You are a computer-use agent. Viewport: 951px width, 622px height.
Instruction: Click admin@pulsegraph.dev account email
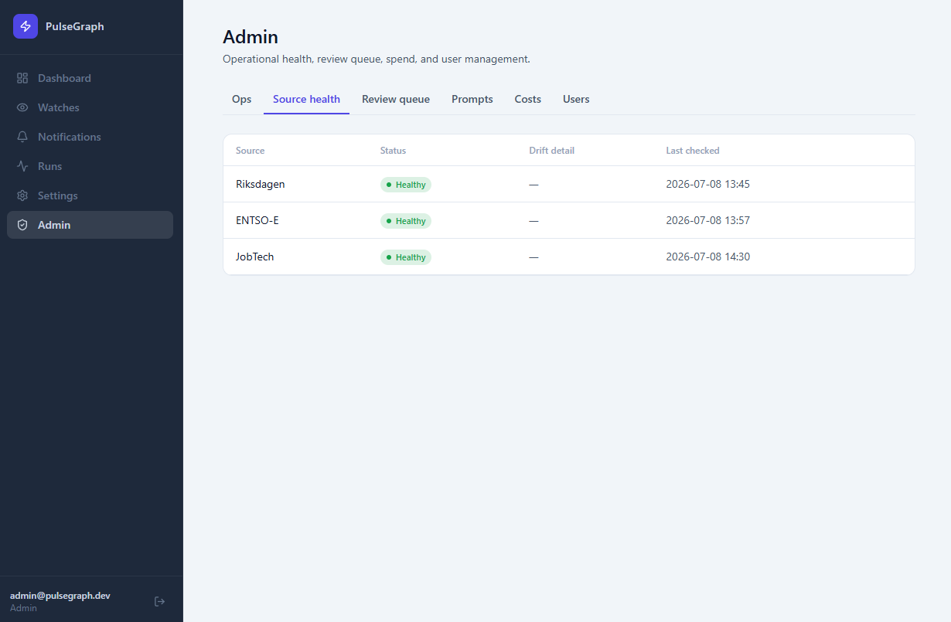(x=60, y=596)
